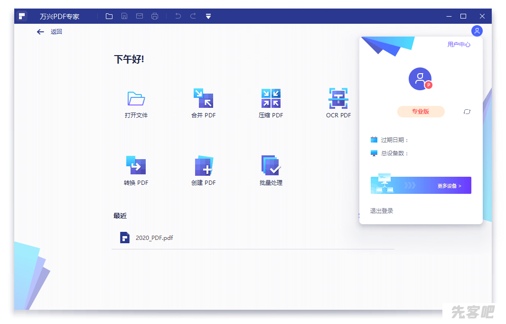Open the 批量处理 batch tool
The width and height of the screenshot is (506, 324).
tap(271, 166)
